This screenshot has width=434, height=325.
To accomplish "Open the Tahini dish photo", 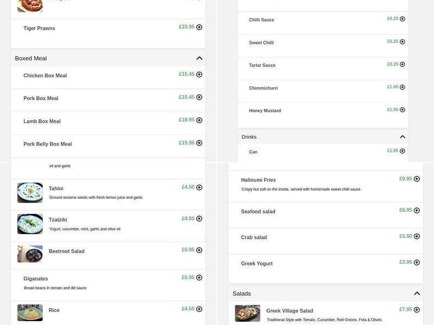I will 30,193.
